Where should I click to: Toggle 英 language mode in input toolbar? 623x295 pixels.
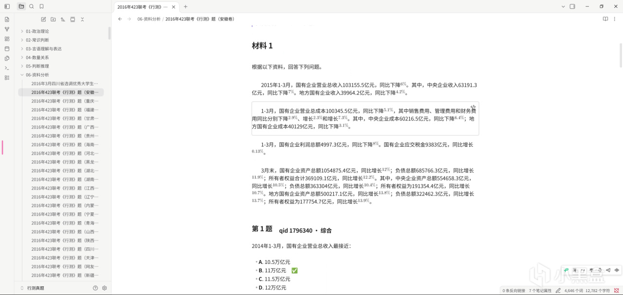[575, 270]
